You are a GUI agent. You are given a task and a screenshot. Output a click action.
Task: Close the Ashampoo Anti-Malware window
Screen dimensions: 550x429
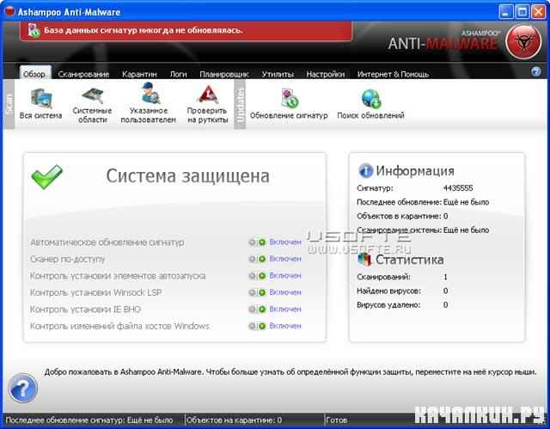click(539, 12)
